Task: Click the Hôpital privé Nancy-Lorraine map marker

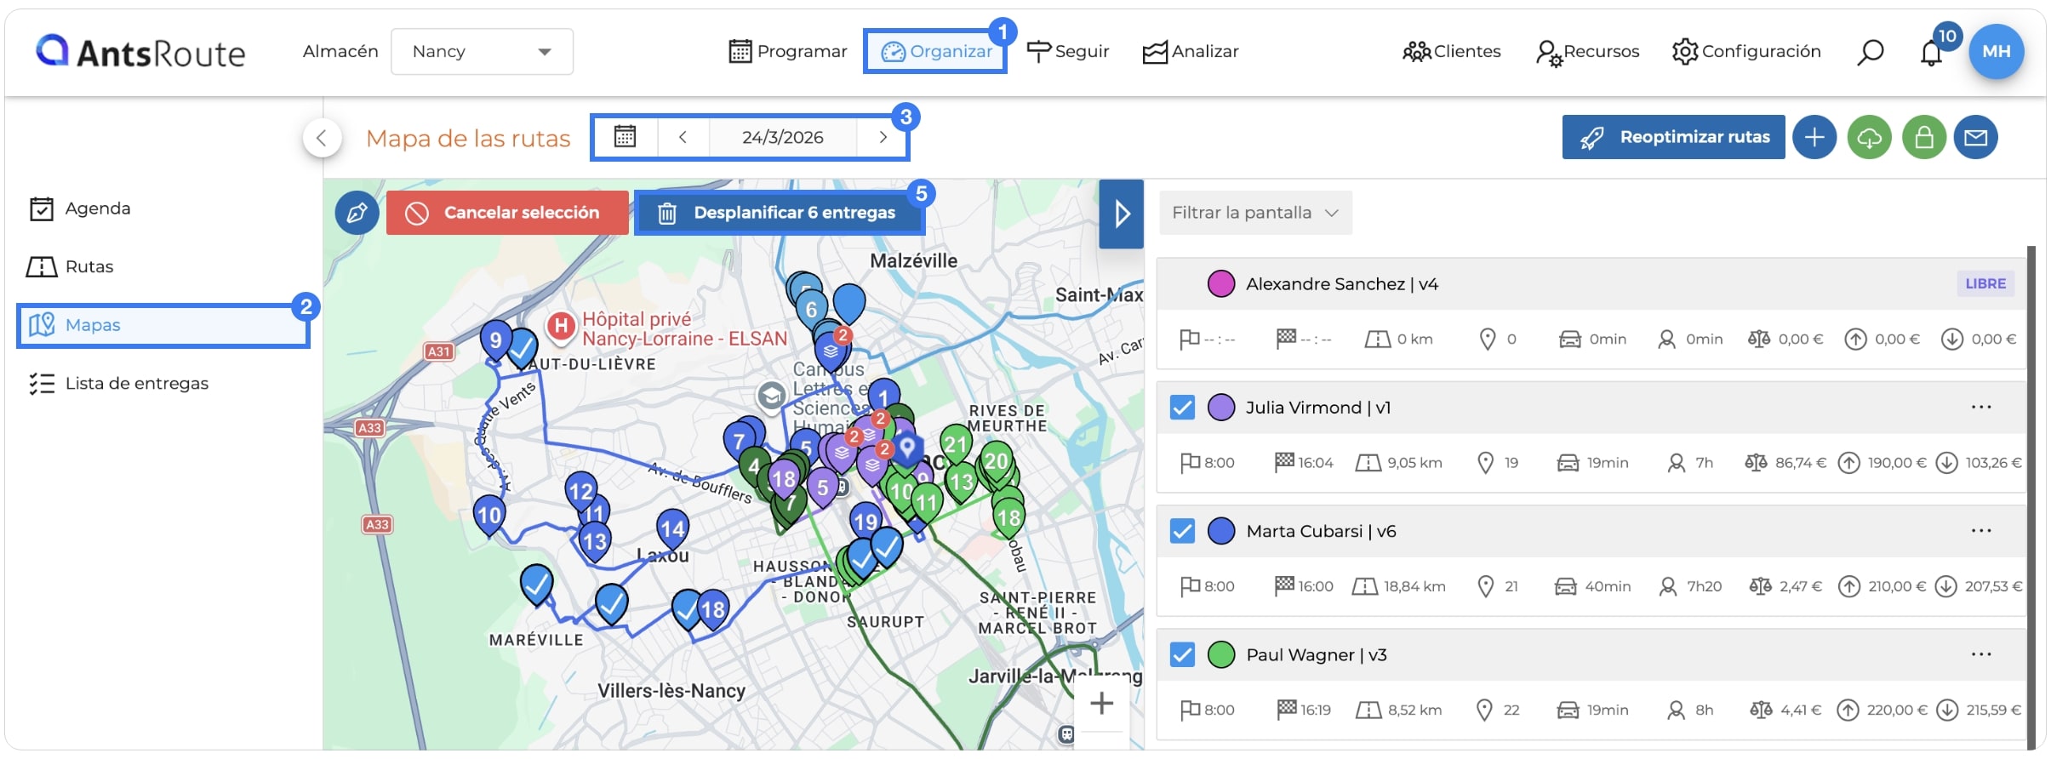Action: pos(561,326)
